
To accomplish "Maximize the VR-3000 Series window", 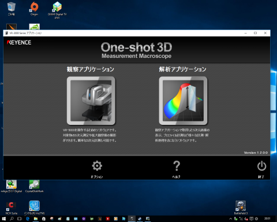I will pyautogui.click(x=255, y=33).
